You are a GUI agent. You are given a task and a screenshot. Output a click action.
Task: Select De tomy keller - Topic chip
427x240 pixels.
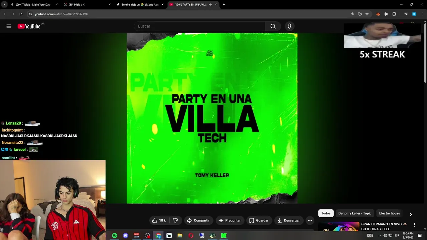[355, 213]
